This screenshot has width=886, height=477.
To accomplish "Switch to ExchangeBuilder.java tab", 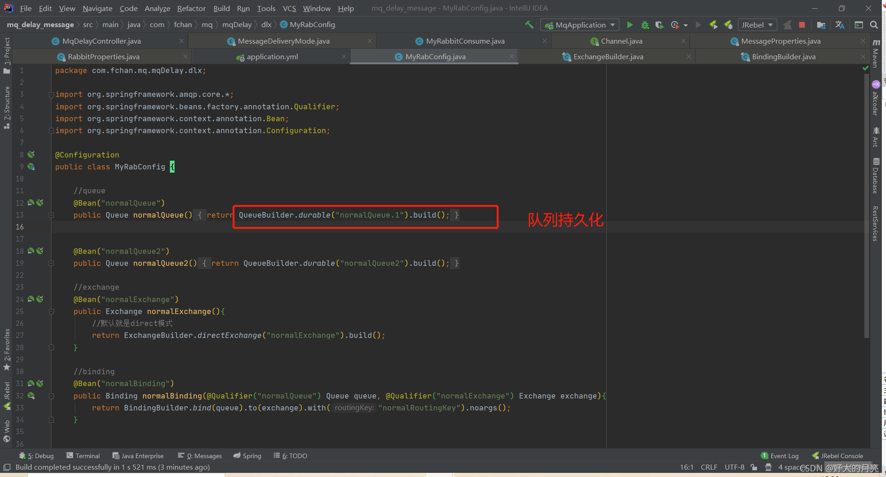I will (608, 56).
